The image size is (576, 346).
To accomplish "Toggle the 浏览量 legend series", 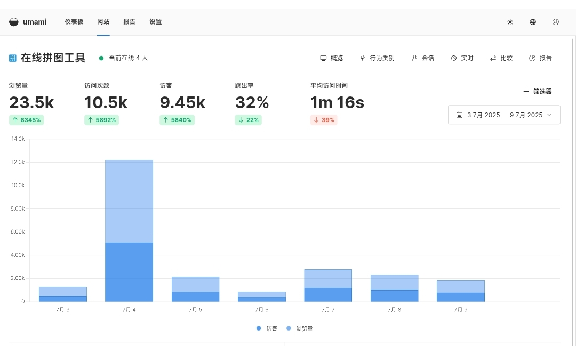I will [x=299, y=328].
